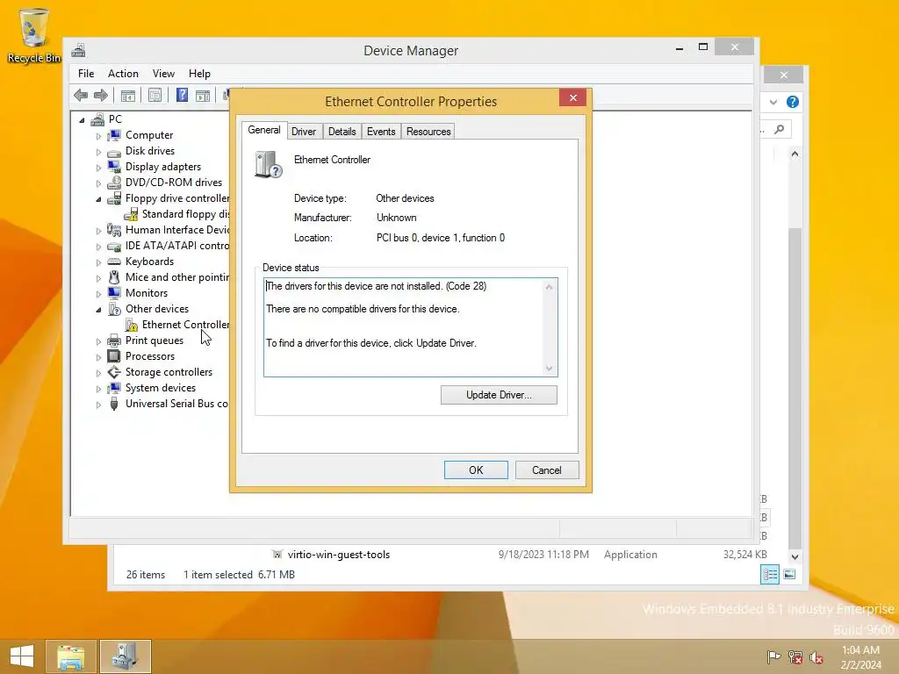Select the Universal Serial Bus controllers icon
899x674 pixels.
[x=114, y=404]
